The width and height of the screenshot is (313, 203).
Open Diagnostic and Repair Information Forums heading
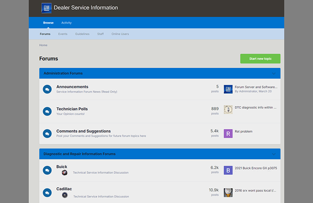click(80, 154)
